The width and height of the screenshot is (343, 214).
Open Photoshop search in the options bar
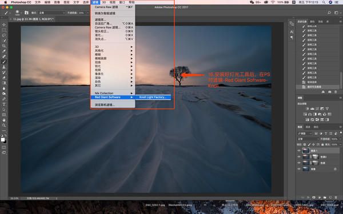click(329, 13)
